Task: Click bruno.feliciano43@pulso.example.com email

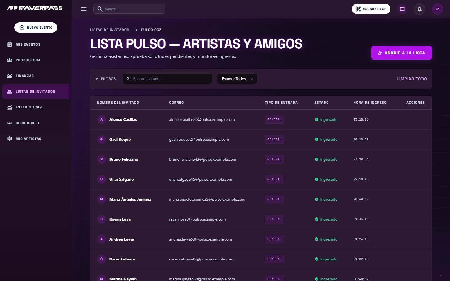Action: tap(202, 159)
